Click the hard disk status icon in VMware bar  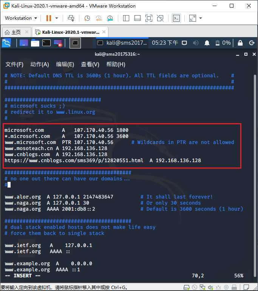pos(186,287)
